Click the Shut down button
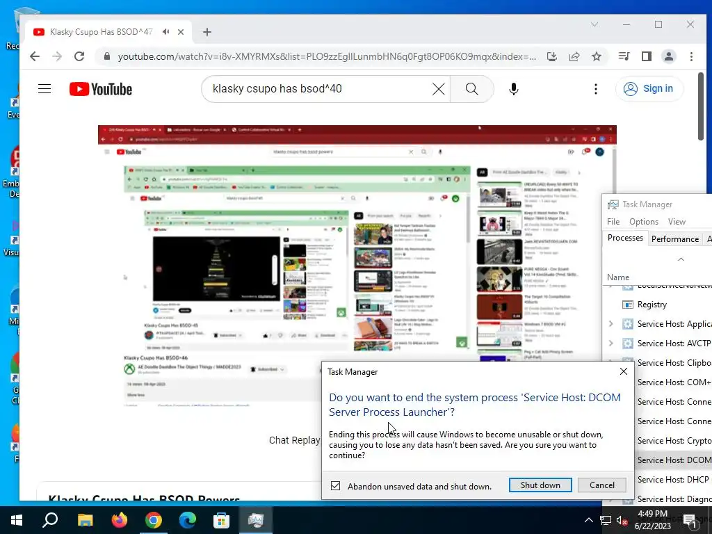 540,485
